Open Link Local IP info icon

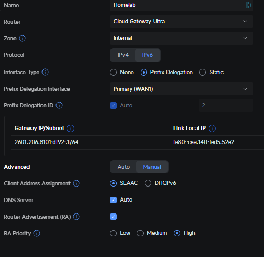point(212,128)
